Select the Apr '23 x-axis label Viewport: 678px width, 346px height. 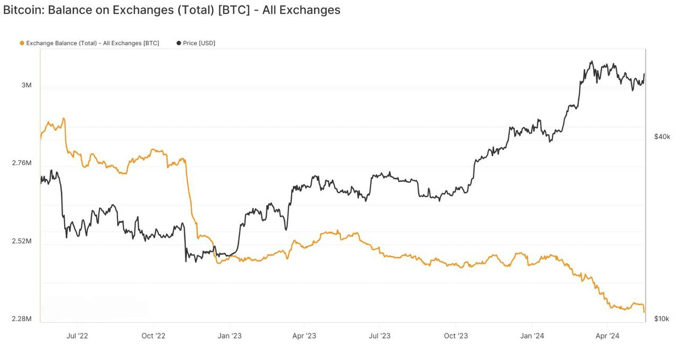click(x=304, y=336)
